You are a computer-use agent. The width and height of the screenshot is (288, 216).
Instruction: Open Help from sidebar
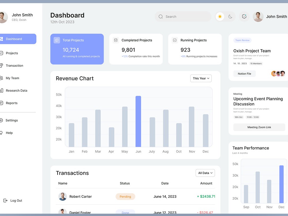point(9,133)
